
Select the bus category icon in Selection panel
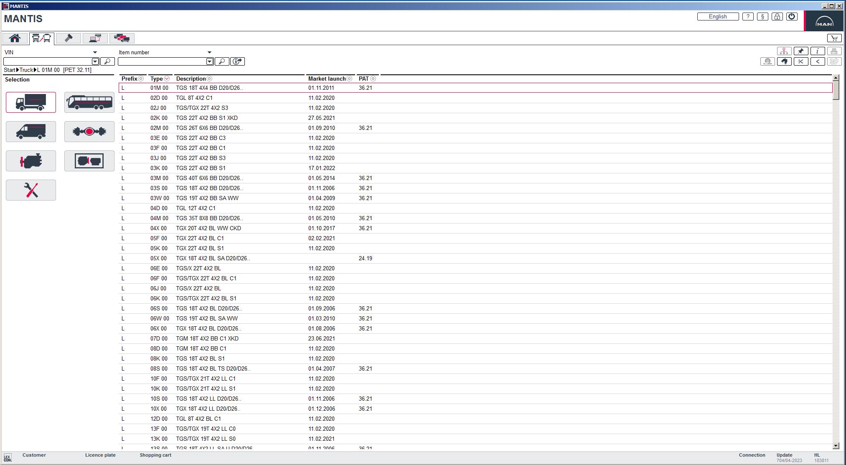89,102
